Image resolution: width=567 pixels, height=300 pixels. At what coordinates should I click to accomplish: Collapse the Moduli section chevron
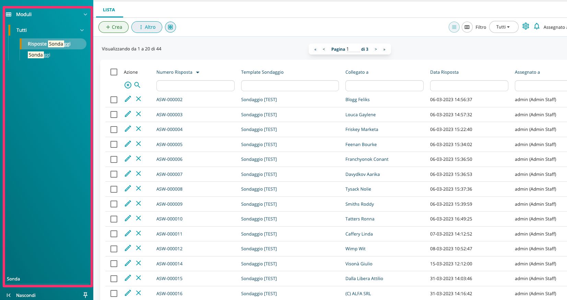point(85,14)
